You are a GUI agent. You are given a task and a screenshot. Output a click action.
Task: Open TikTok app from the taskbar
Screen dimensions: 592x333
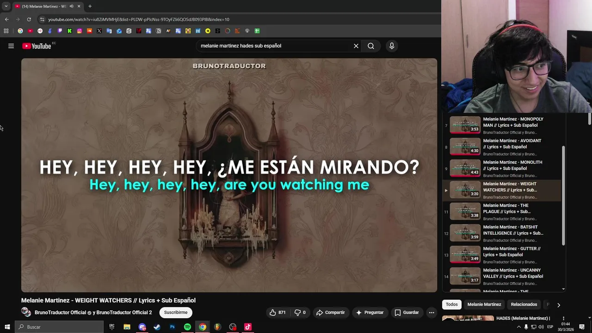(248, 327)
